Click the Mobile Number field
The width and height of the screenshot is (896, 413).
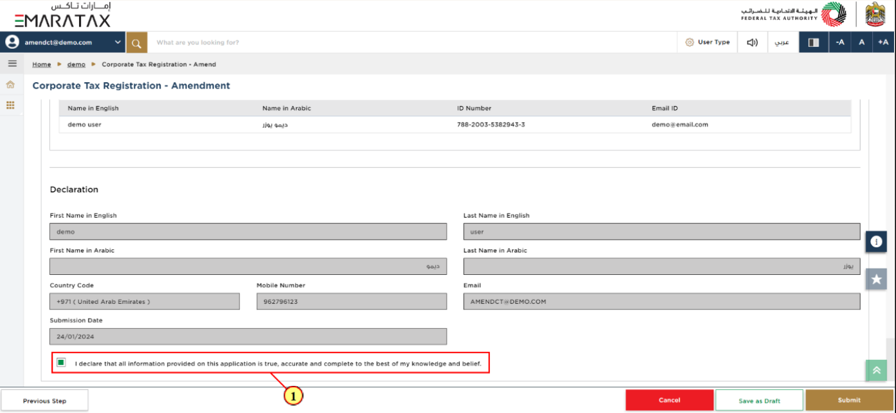click(352, 301)
